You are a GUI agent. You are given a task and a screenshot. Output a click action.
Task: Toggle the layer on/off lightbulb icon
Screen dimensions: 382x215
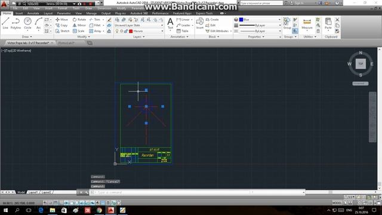coord(117,31)
